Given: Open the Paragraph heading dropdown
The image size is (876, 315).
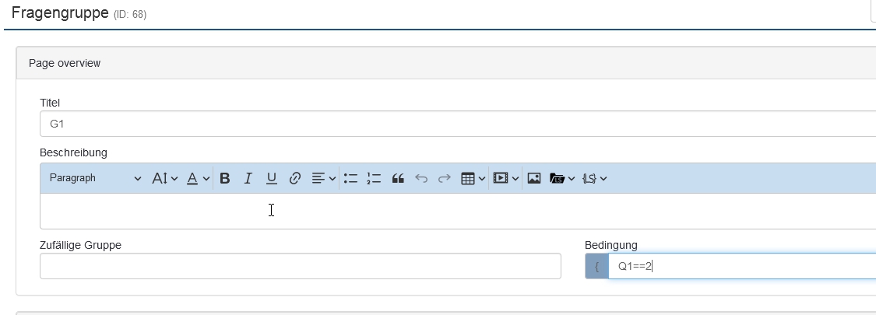Looking at the screenshot, I should (95, 178).
